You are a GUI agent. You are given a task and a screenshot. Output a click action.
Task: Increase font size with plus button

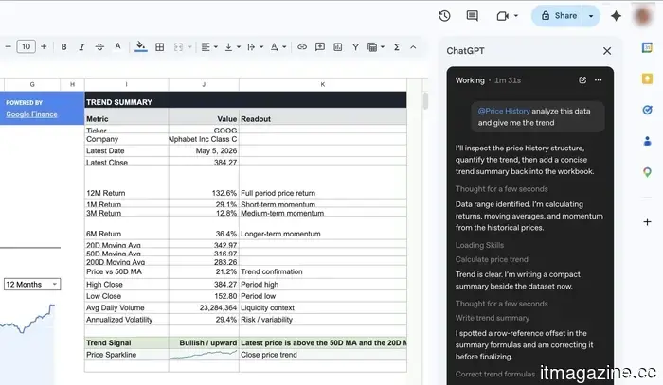[x=44, y=47]
